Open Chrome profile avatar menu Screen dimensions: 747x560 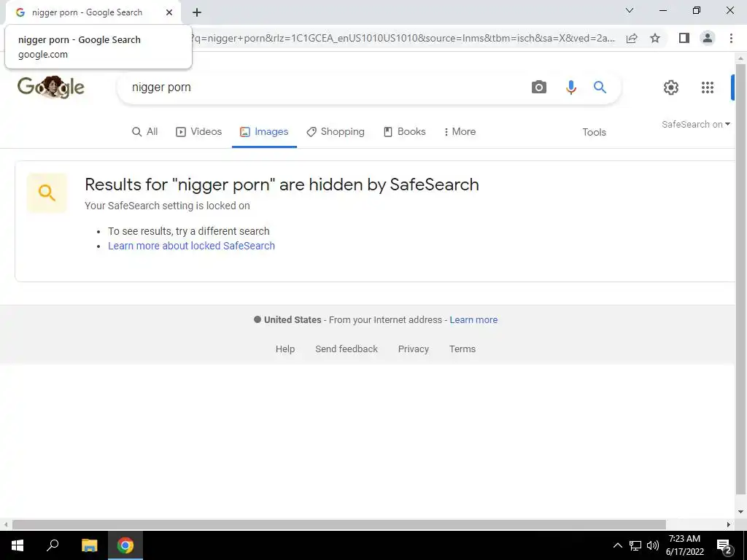708,38
